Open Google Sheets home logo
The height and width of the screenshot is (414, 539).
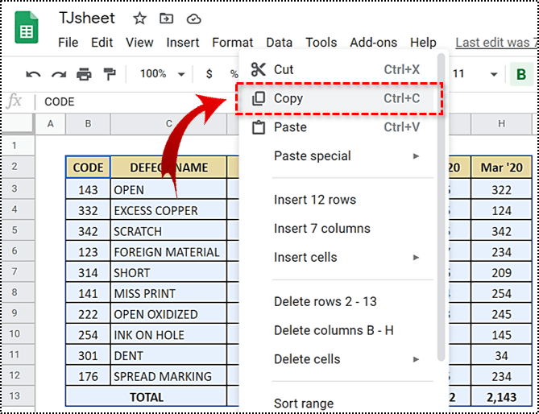[27, 28]
